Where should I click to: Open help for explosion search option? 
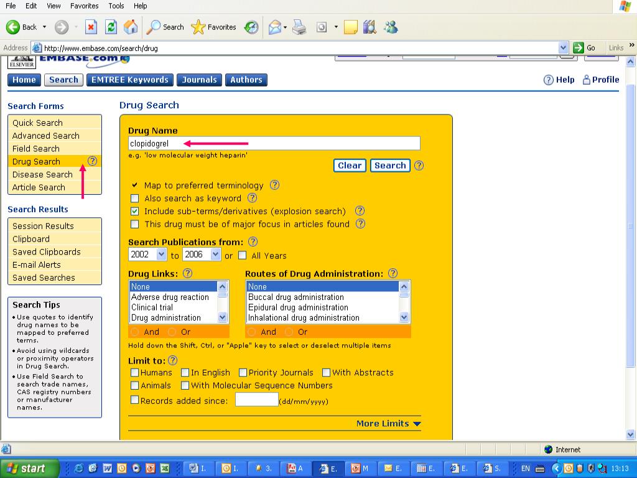(360, 210)
